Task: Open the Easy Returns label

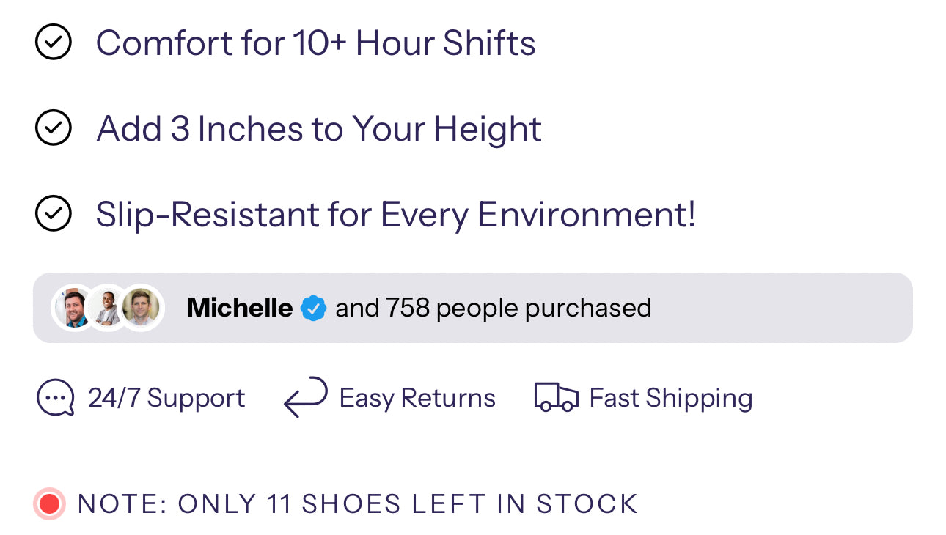Action: click(x=417, y=398)
